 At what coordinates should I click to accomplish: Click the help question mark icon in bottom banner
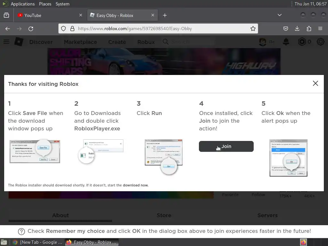point(21,231)
